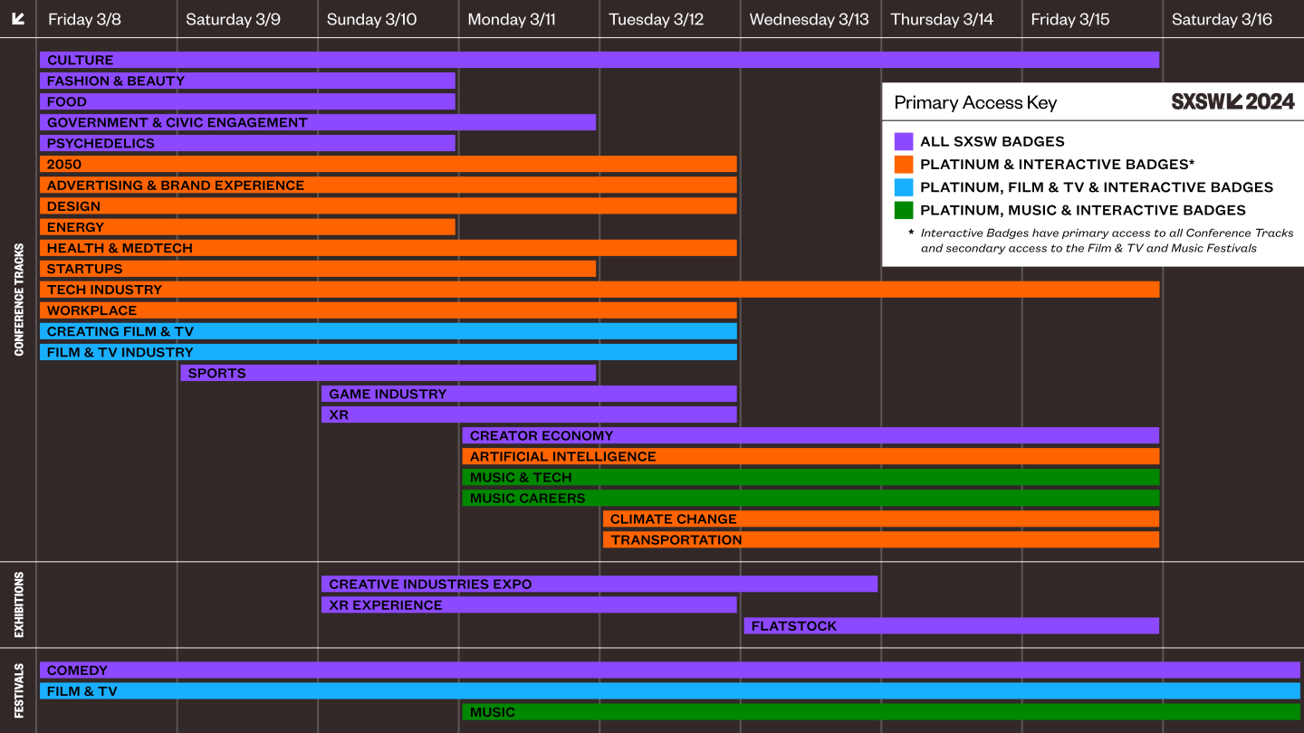Image resolution: width=1304 pixels, height=733 pixels.
Task: Select the Comedy festival bar
Action: 669,671
